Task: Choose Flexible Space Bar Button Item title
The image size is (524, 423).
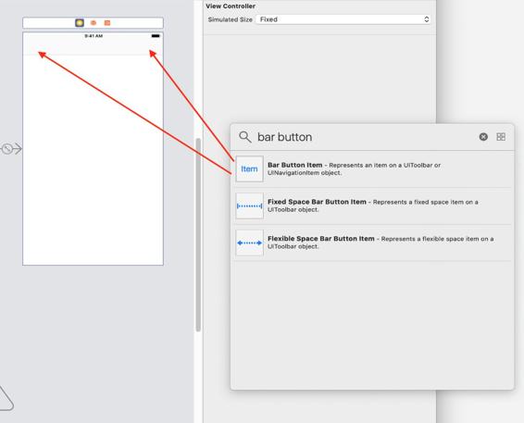Action: pos(321,239)
